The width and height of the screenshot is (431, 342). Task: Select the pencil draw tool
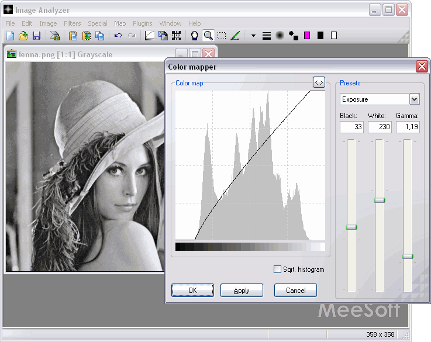coord(235,36)
